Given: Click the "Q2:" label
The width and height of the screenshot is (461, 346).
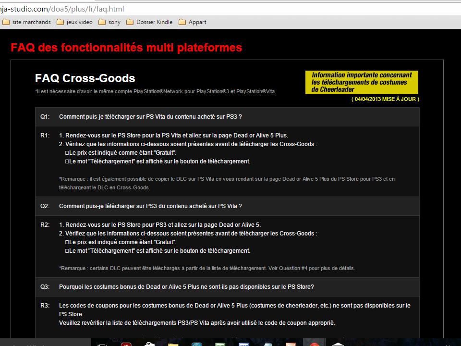Looking at the screenshot, I should coord(45,206).
